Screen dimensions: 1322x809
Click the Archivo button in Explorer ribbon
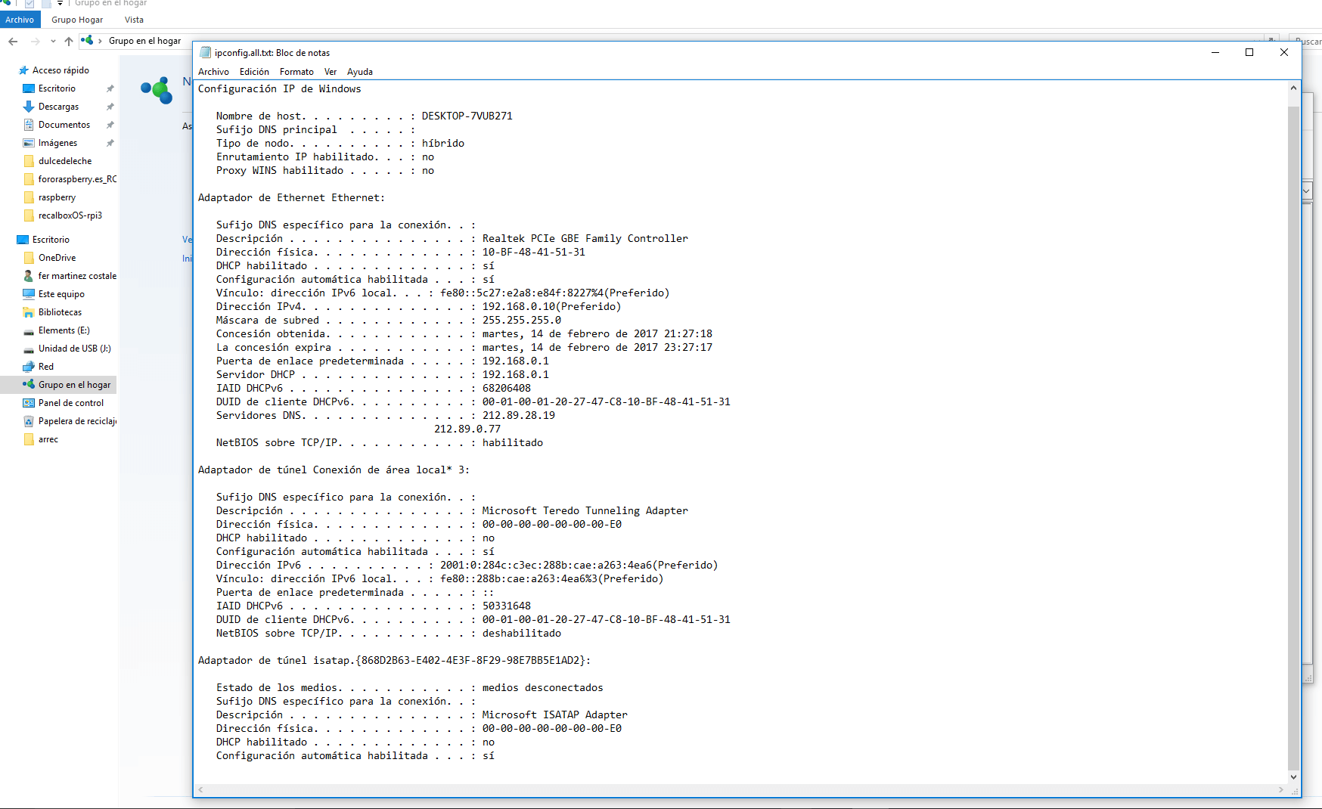[x=20, y=20]
